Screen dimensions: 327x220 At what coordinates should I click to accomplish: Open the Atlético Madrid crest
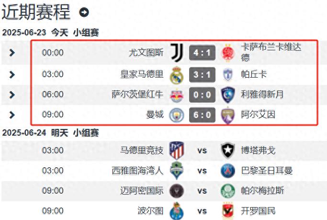pyautogui.click(x=177, y=151)
